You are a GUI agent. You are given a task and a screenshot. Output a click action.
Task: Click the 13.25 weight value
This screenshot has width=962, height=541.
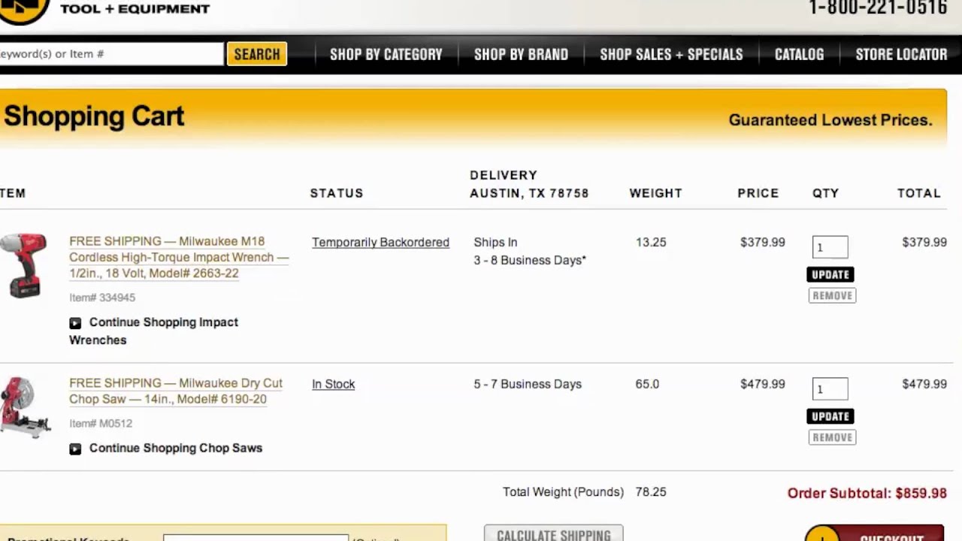(x=651, y=242)
